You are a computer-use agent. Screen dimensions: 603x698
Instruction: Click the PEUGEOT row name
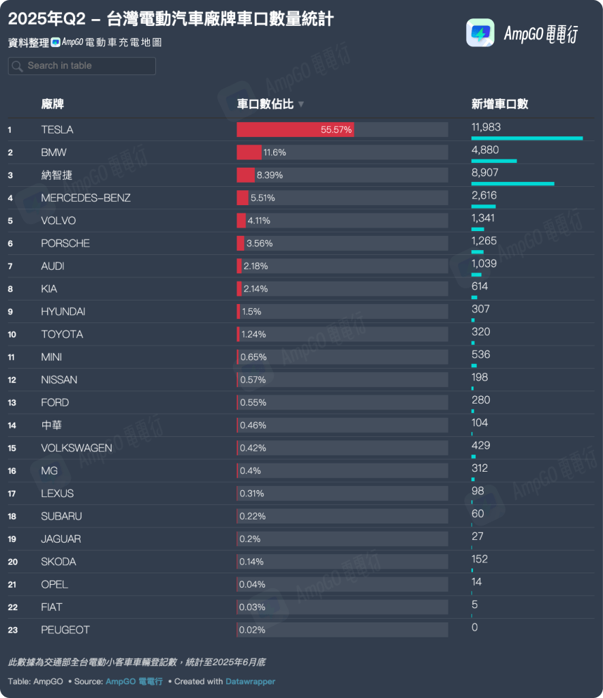coord(65,630)
